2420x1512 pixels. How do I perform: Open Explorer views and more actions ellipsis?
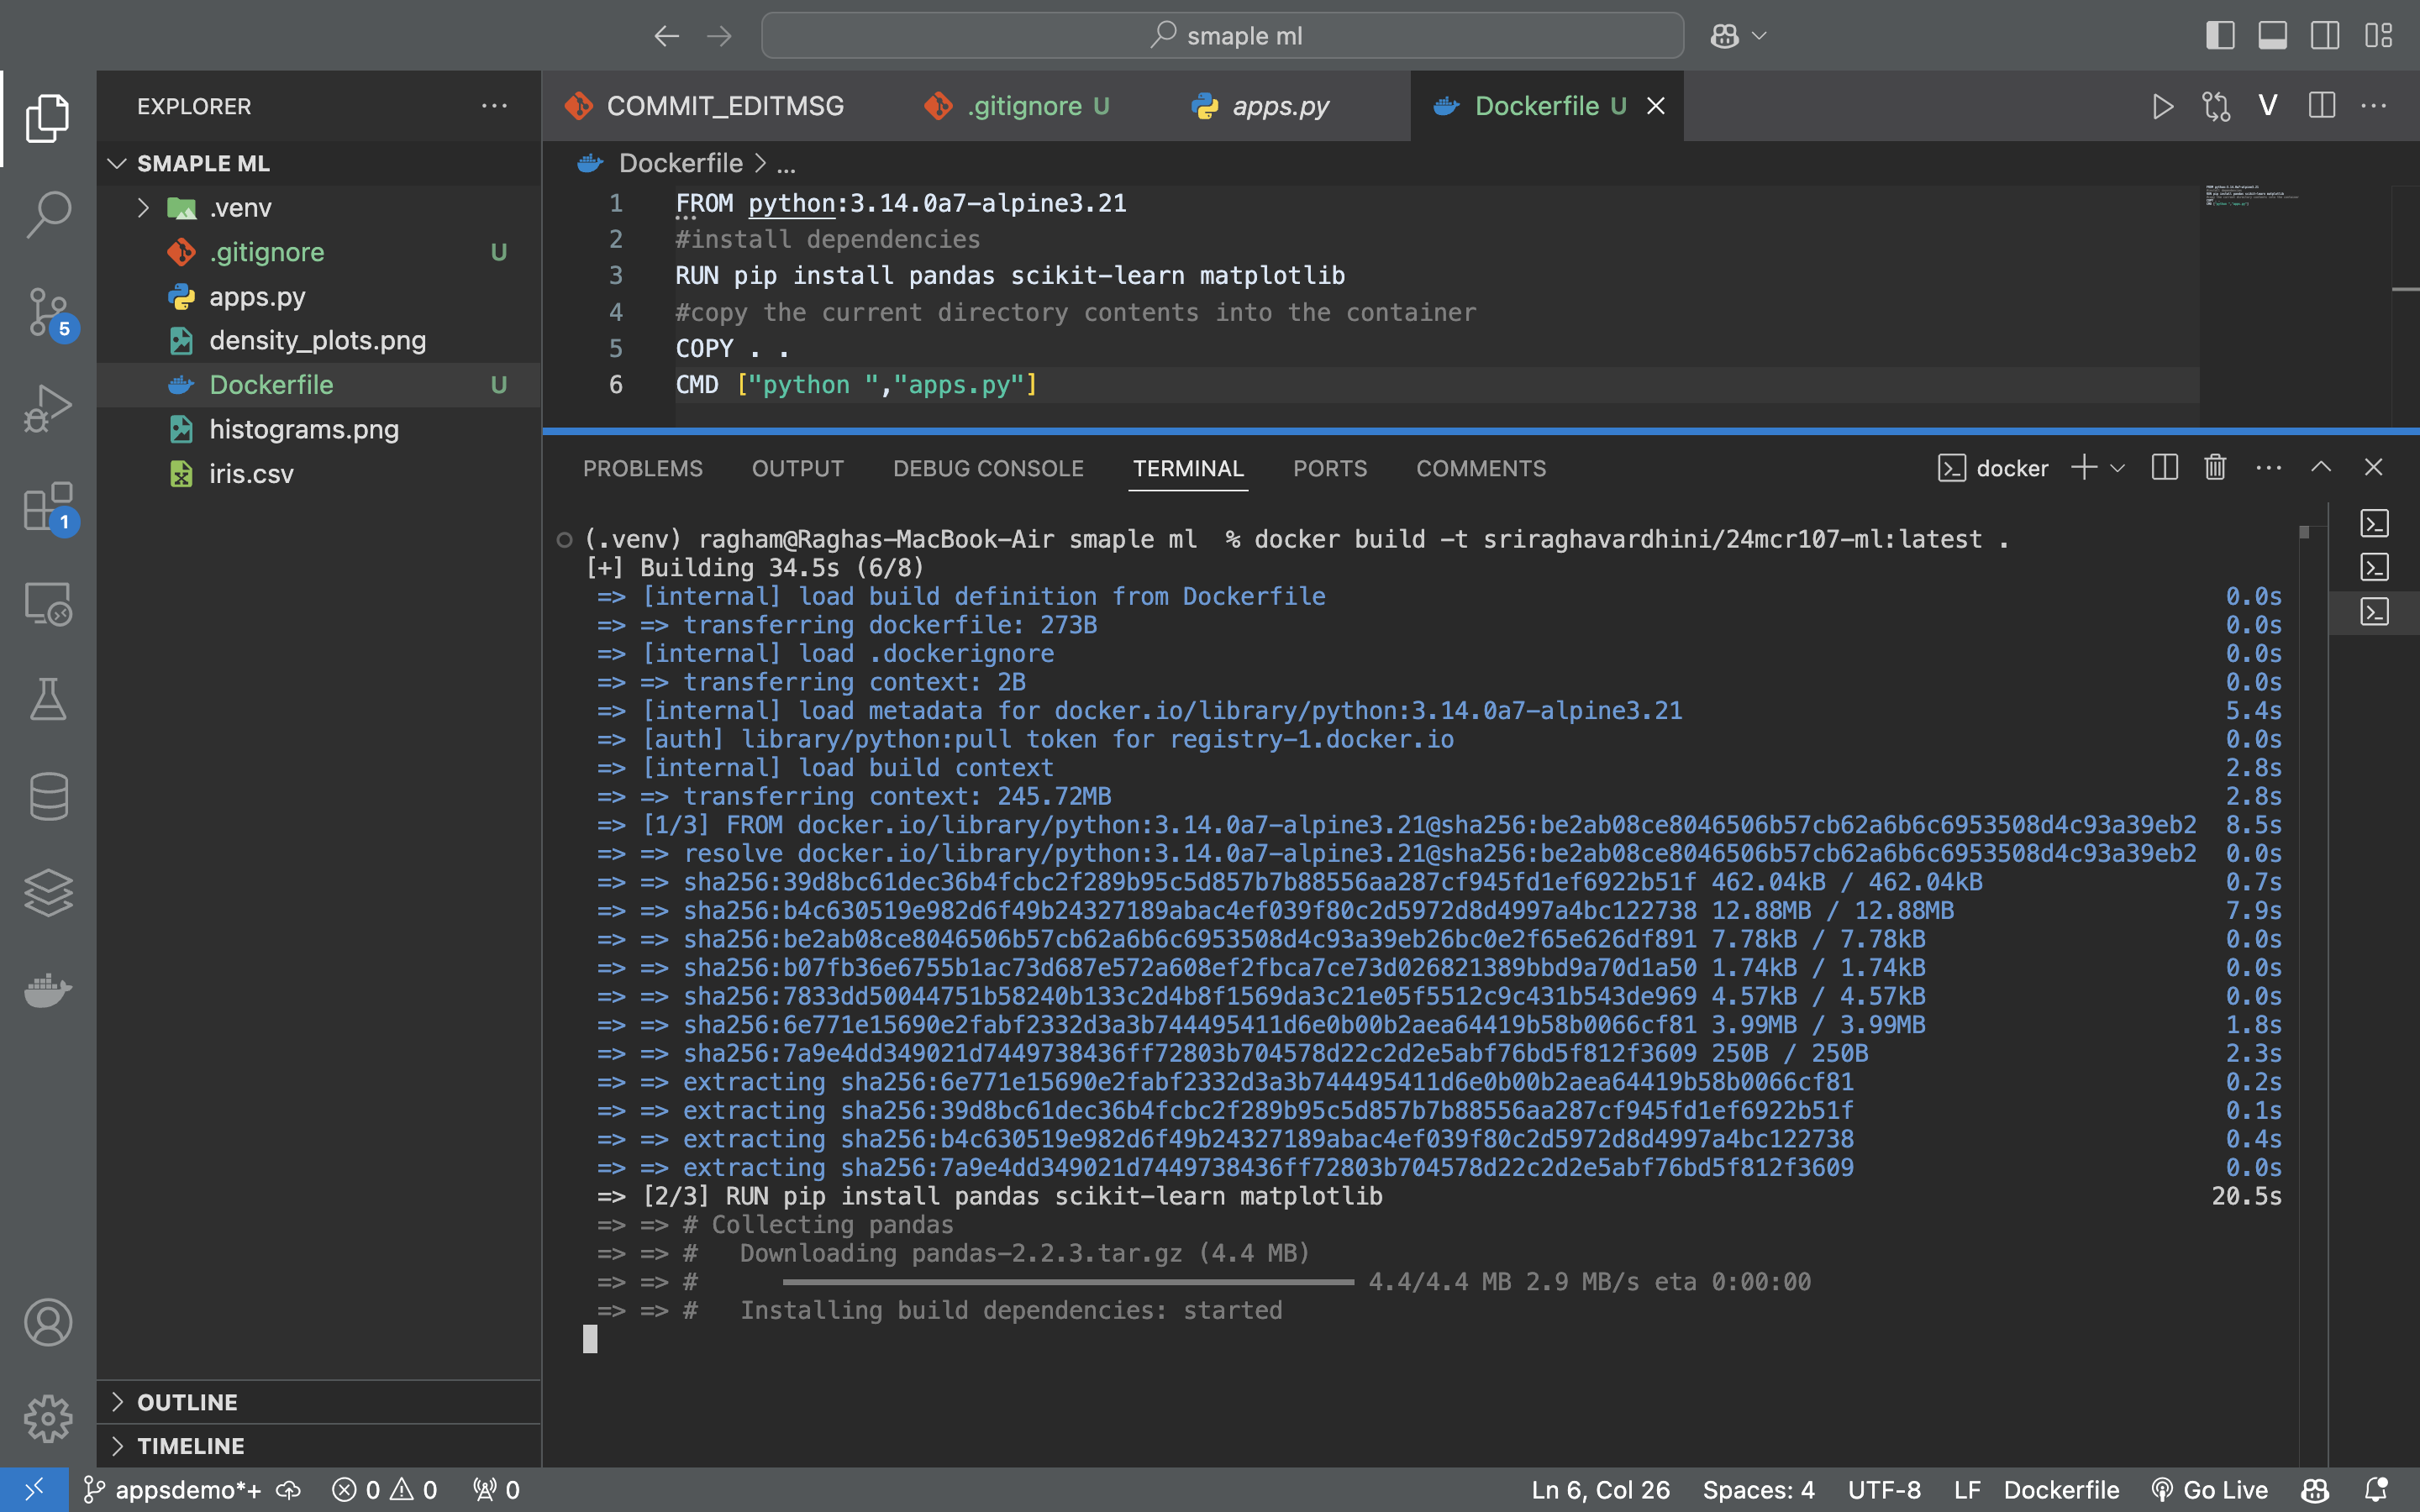point(494,106)
